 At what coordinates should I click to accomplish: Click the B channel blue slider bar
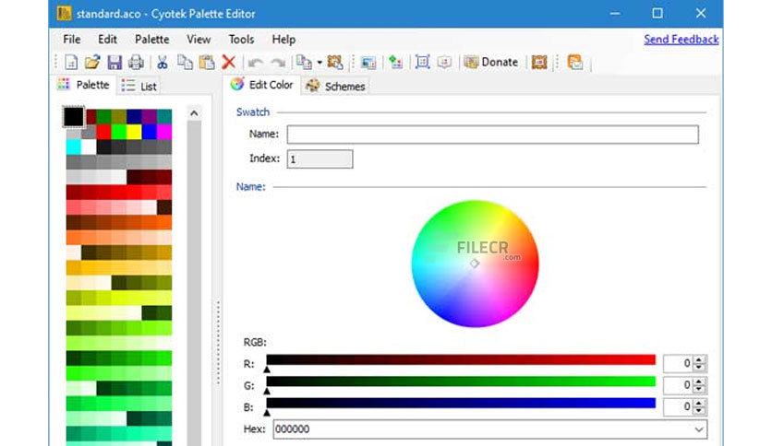click(x=461, y=403)
